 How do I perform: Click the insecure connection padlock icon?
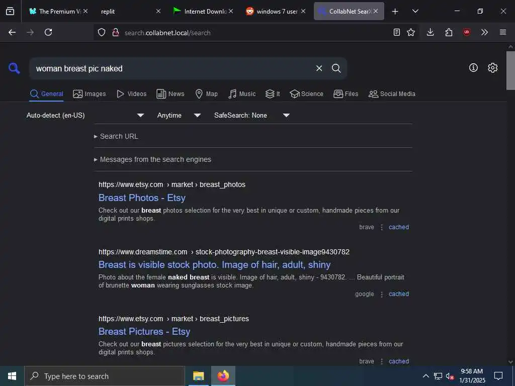(116, 32)
